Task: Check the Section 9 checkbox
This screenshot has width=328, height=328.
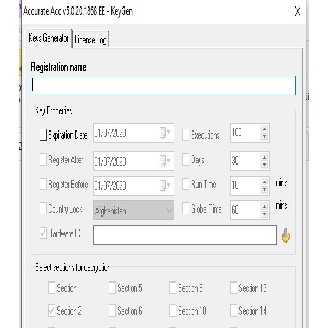Action: (173, 287)
